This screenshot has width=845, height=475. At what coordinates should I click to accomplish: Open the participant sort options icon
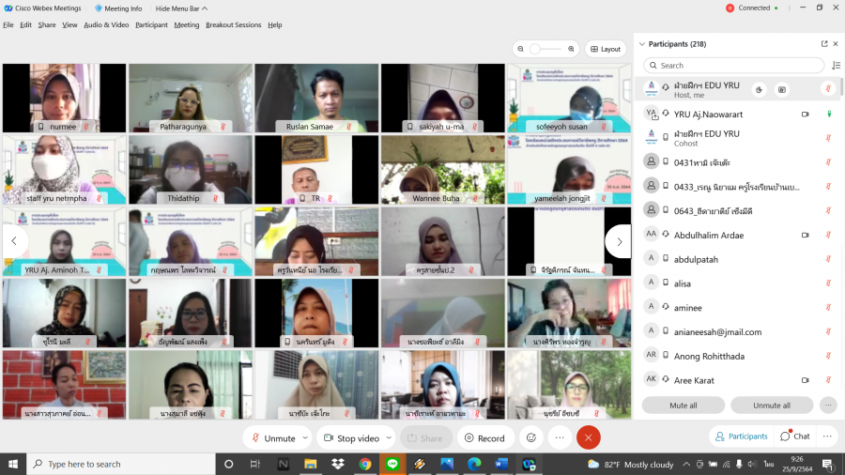(x=836, y=66)
